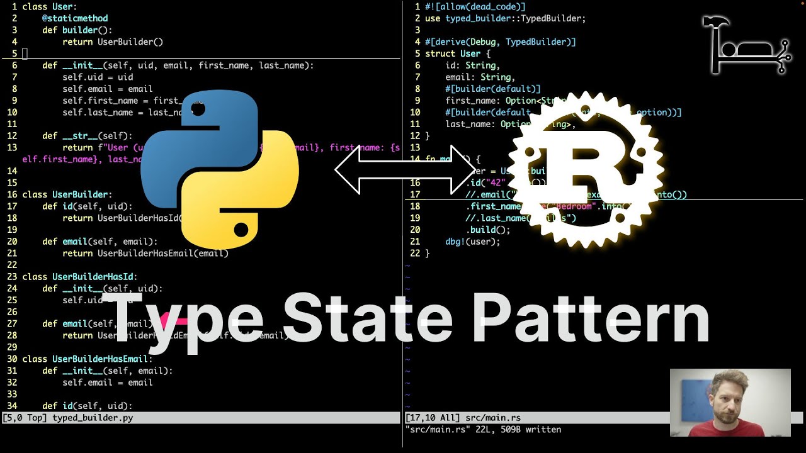Click the channel logo with hammer

point(747,45)
